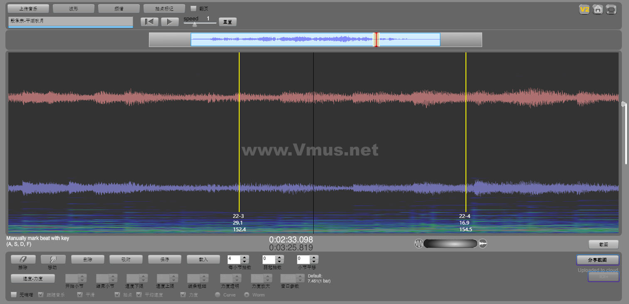The image size is (629, 304).
Task: Click the playback speed slider handle
Action: (194, 24)
